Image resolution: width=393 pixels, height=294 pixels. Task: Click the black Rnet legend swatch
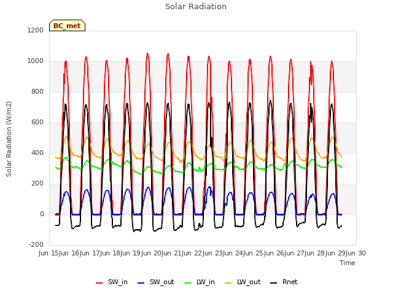tap(274, 283)
